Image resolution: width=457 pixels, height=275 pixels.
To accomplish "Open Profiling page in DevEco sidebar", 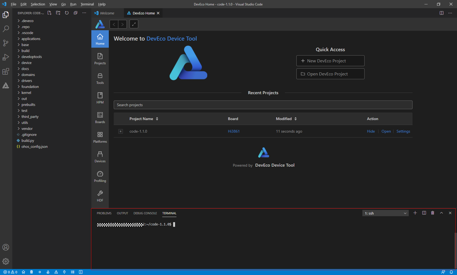I will [x=100, y=176].
